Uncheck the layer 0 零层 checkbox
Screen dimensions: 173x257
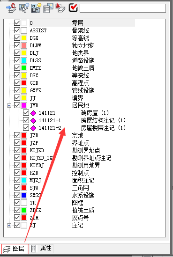17,23
